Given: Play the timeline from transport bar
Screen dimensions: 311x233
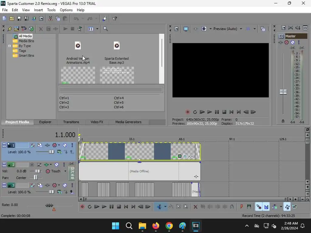Looking at the screenshot, I should (x=104, y=207).
